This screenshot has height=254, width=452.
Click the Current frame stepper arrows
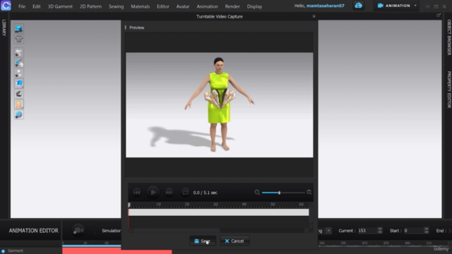[380, 231]
